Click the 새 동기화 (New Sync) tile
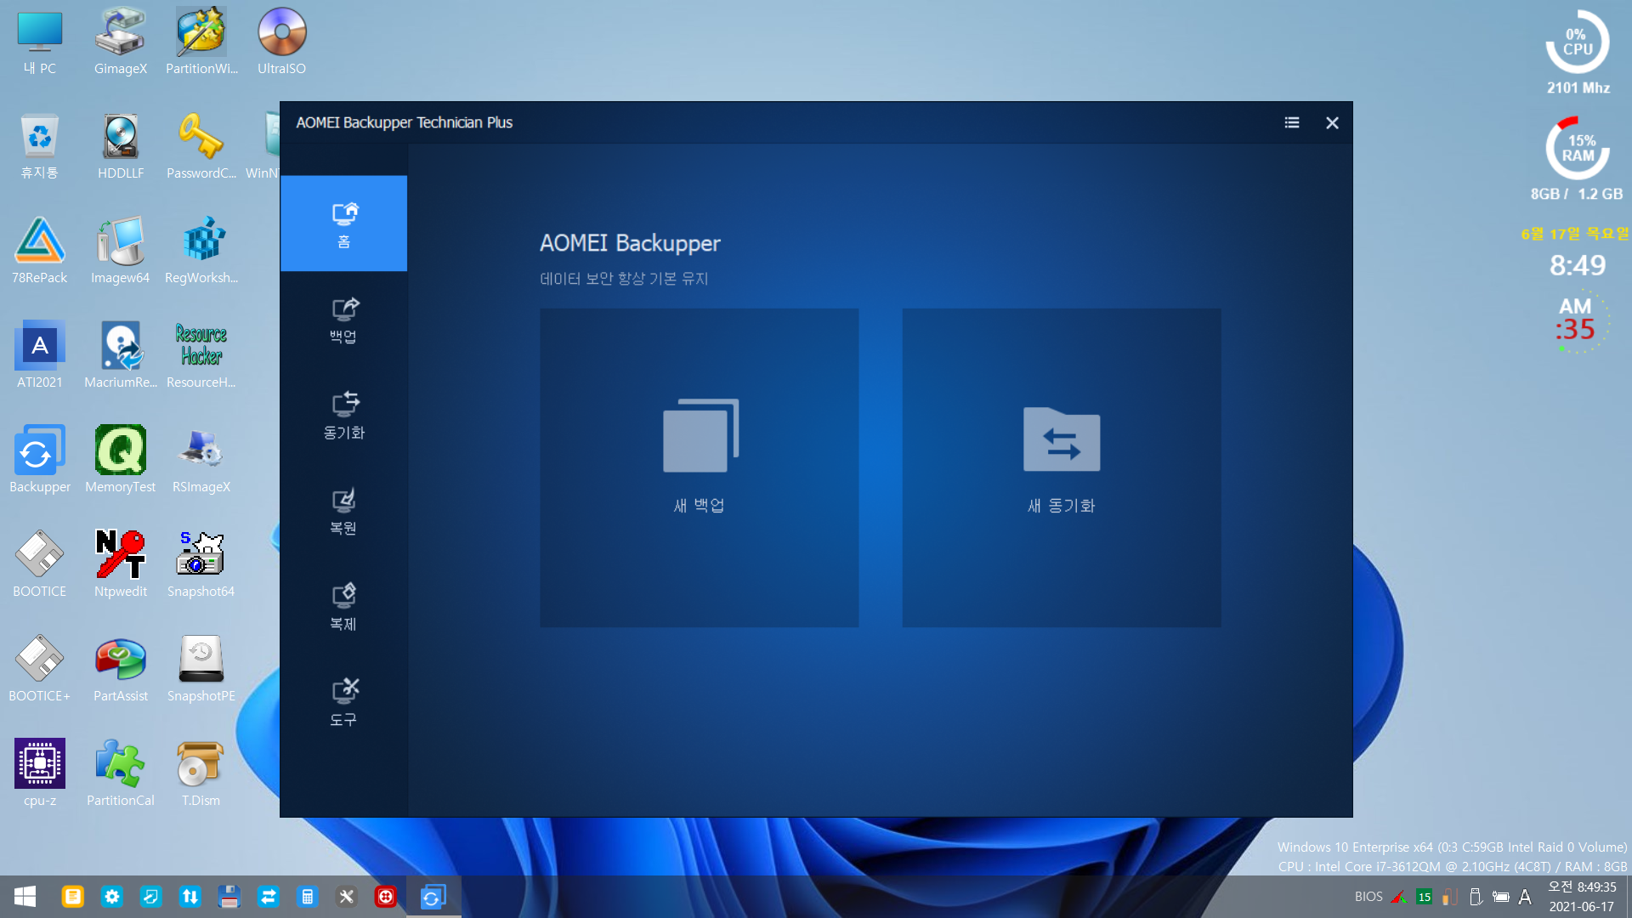Viewport: 1632px width, 918px height. point(1062,467)
